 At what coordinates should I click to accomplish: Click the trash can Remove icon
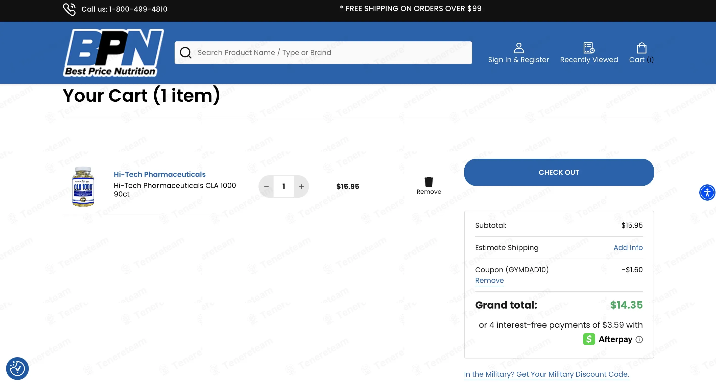point(429,182)
